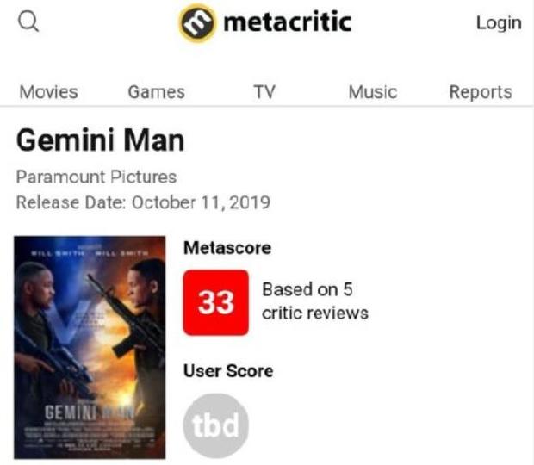Switch to the Games tab

coord(156,92)
